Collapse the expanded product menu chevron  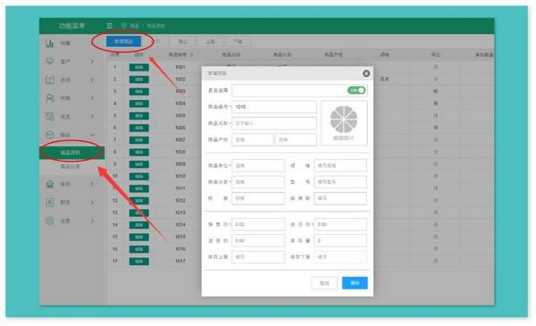[92, 135]
